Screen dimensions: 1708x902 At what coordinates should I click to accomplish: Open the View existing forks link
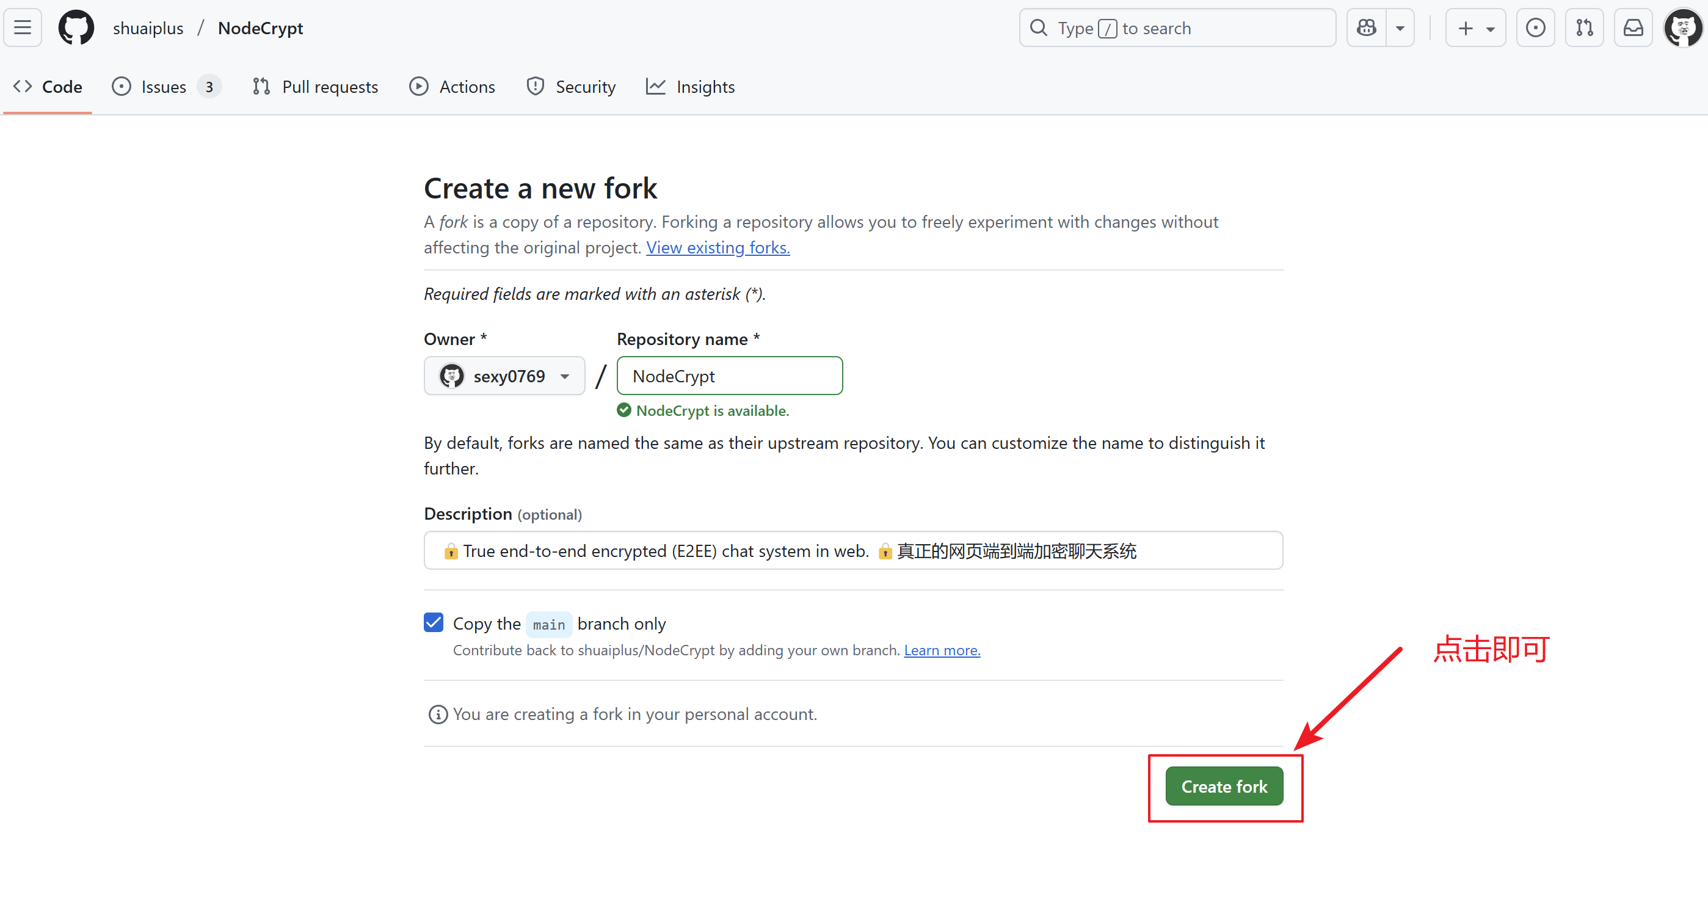(x=718, y=247)
